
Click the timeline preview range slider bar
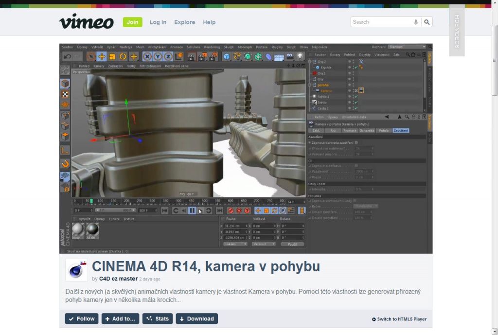(x=116, y=211)
